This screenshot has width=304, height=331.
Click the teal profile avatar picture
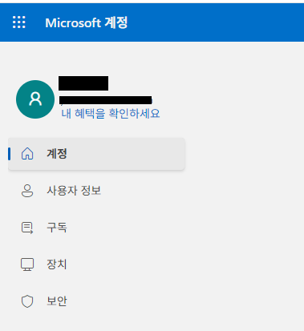tap(35, 99)
